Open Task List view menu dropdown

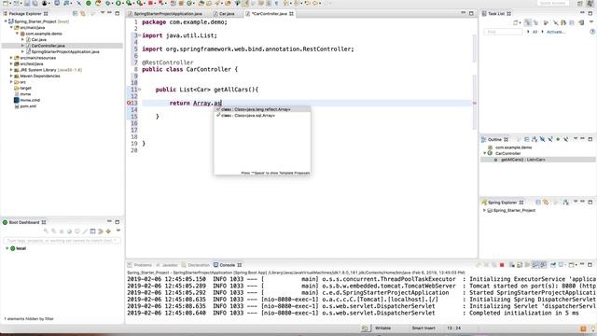(590, 22)
